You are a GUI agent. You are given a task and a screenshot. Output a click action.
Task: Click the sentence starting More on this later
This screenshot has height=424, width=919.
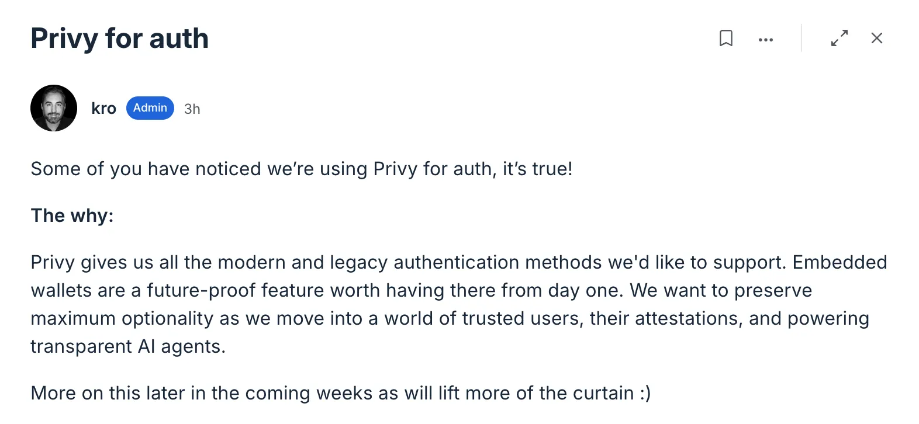coord(341,393)
